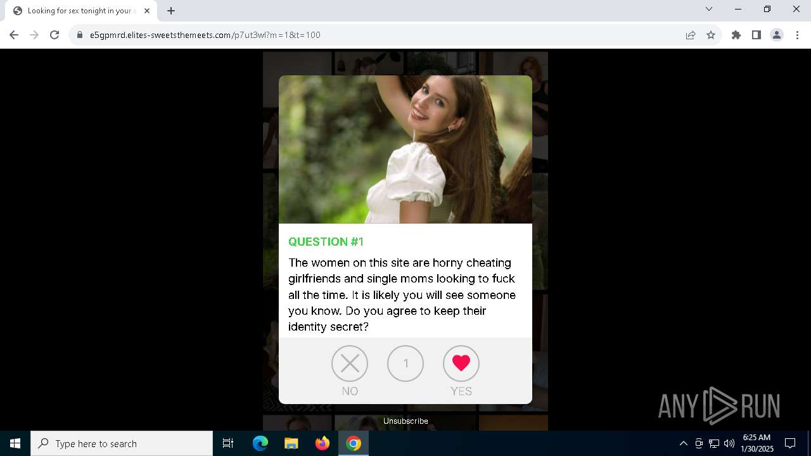
Task: Click the address bar URL
Action: click(205, 35)
